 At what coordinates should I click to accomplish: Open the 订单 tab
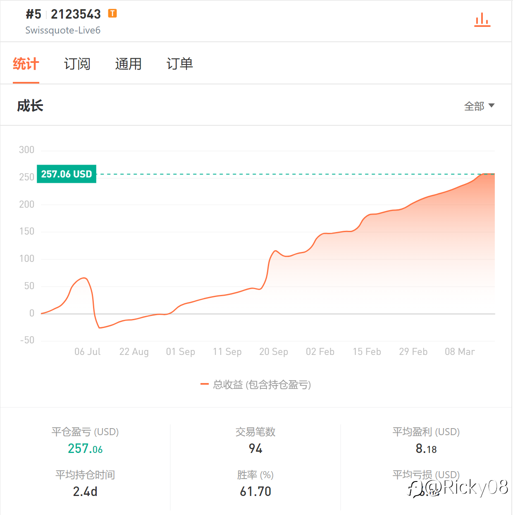pos(179,64)
